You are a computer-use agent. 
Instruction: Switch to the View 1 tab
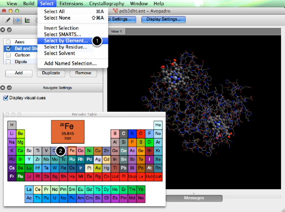116,31
